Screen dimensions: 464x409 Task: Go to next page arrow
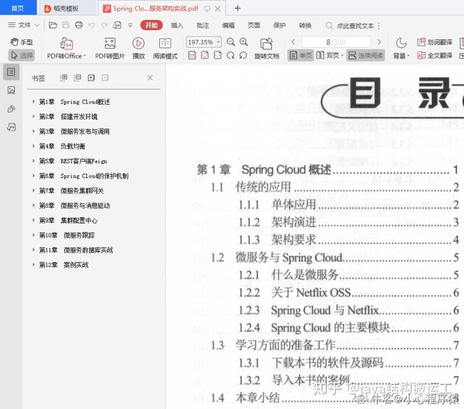point(379,42)
